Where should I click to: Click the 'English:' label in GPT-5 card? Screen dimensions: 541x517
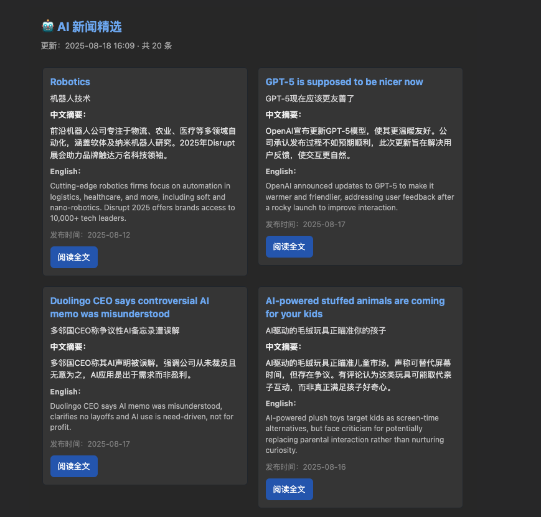[281, 172]
